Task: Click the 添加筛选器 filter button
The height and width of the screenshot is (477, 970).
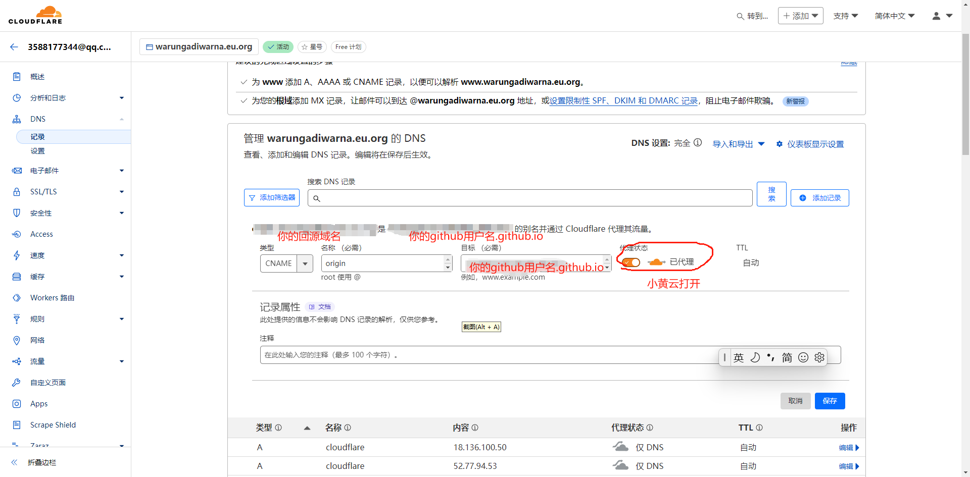Action: point(272,197)
